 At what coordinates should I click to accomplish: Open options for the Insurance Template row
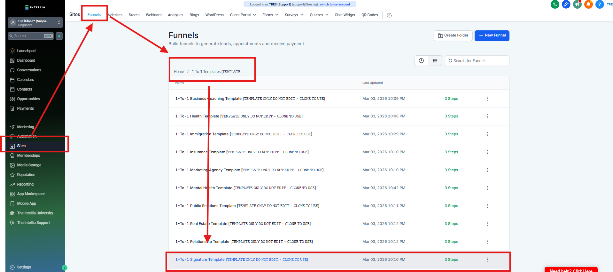488,152
